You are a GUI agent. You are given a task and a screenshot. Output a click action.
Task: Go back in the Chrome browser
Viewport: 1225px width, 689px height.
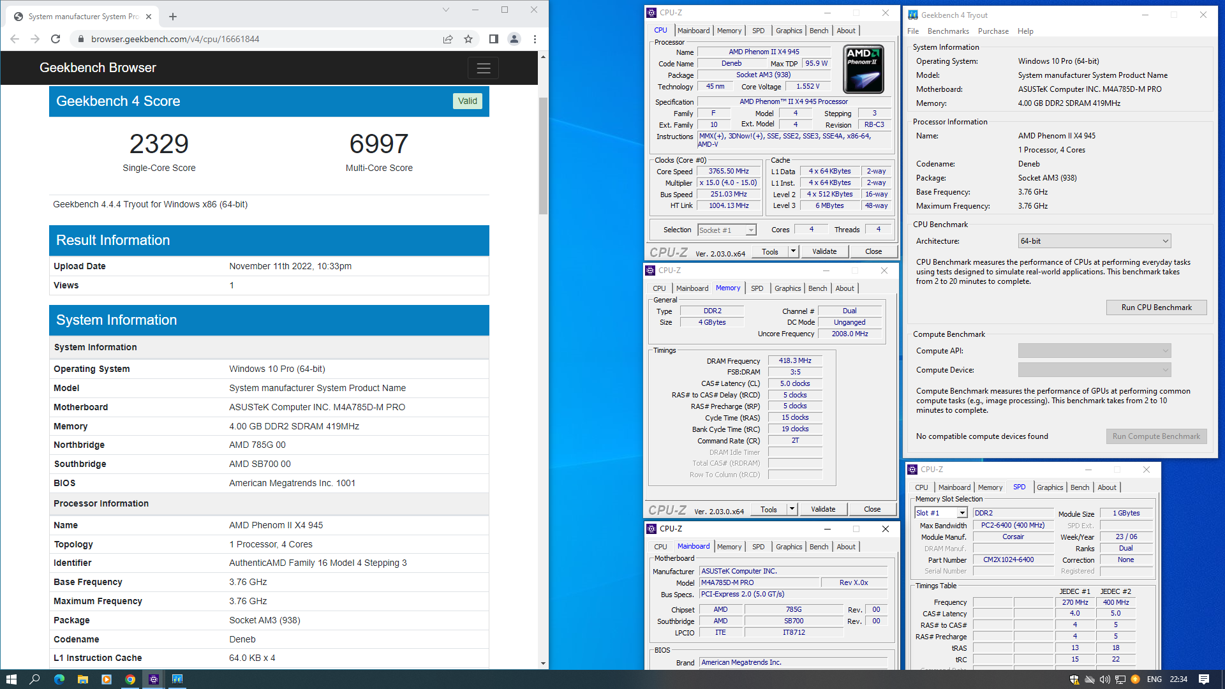(x=15, y=39)
